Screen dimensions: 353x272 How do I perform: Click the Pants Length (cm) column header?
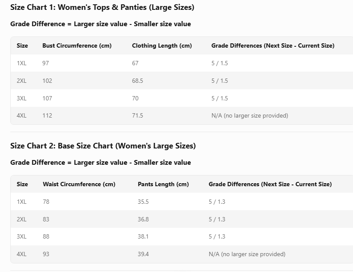tap(163, 184)
